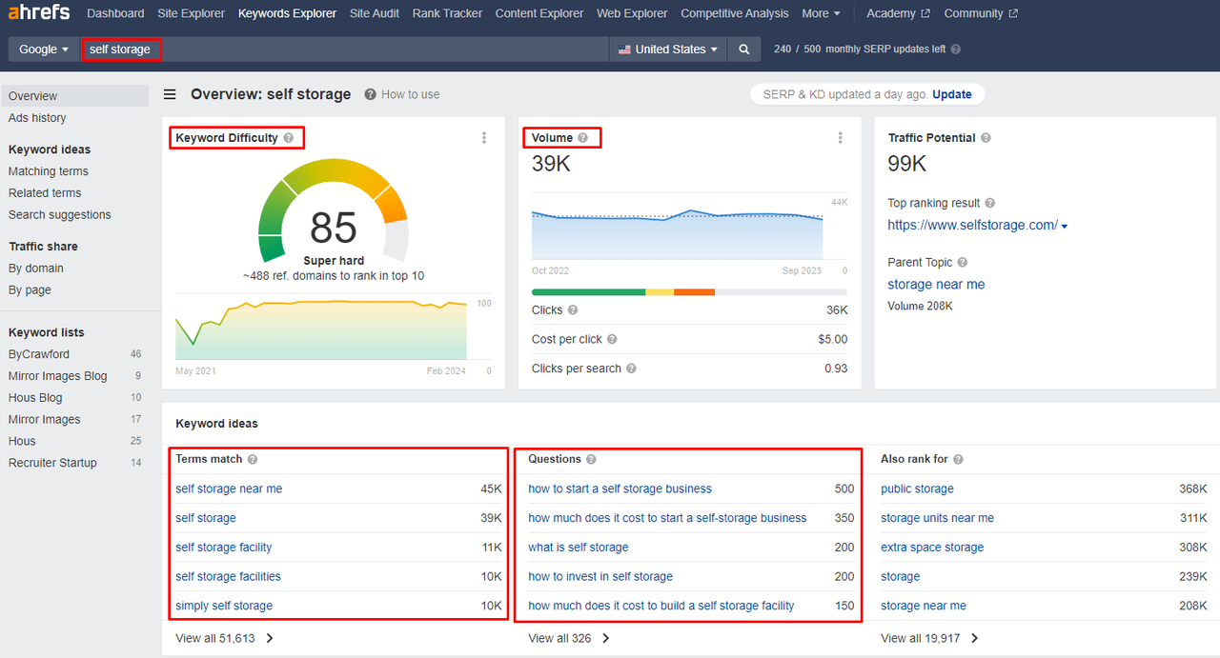1220x658 pixels.
Task: Click 'public storage' keyword link
Action: click(x=917, y=489)
